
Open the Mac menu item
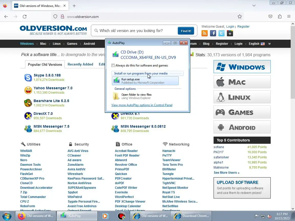tap(43, 43)
